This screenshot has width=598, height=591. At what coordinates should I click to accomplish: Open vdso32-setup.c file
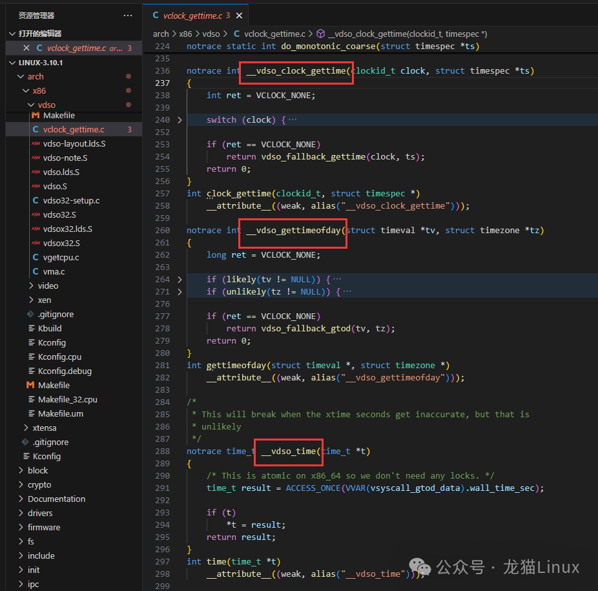(x=74, y=200)
